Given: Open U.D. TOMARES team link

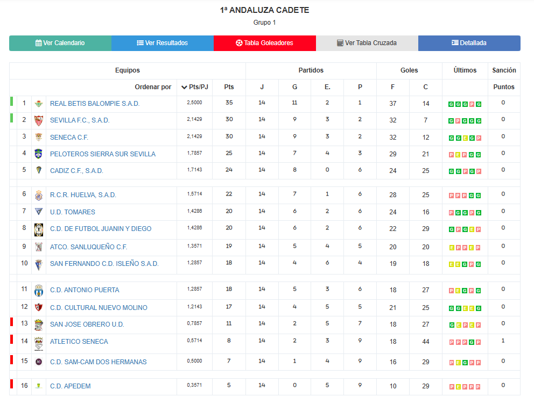Looking at the screenshot, I should point(73,212).
